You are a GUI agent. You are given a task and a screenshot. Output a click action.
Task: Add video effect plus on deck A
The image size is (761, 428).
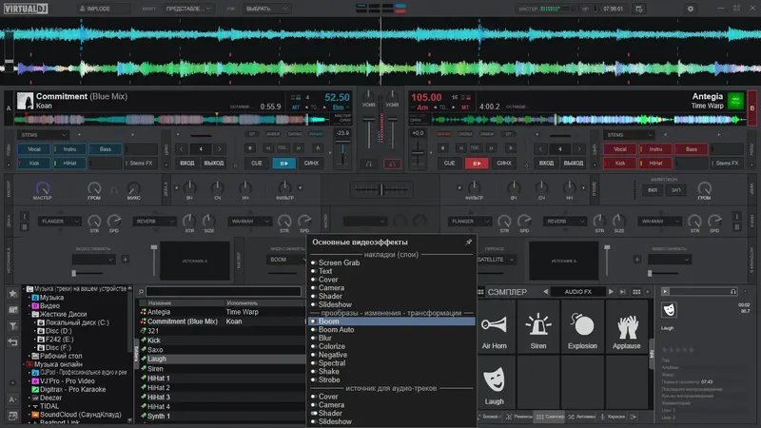[x=126, y=260]
